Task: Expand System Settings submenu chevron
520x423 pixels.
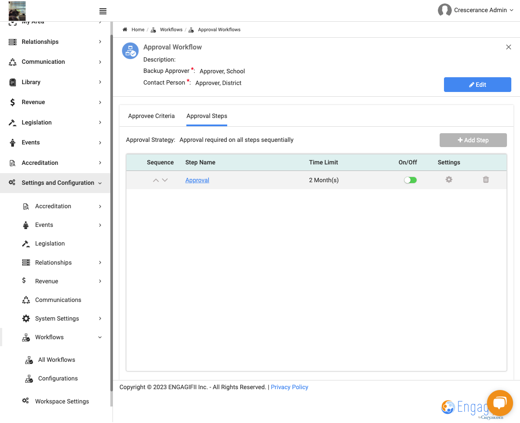Action: (x=100, y=318)
